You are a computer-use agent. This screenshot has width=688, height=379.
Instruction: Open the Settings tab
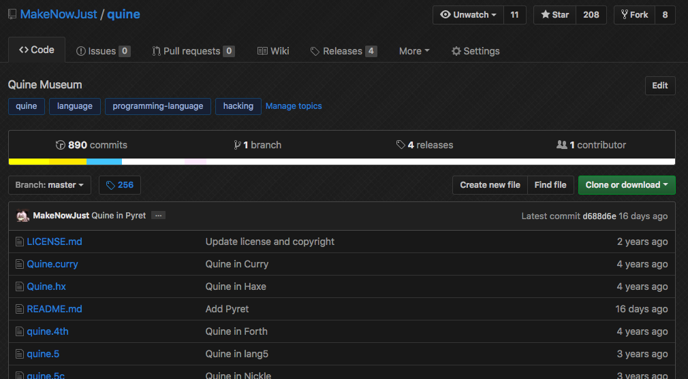(x=475, y=51)
